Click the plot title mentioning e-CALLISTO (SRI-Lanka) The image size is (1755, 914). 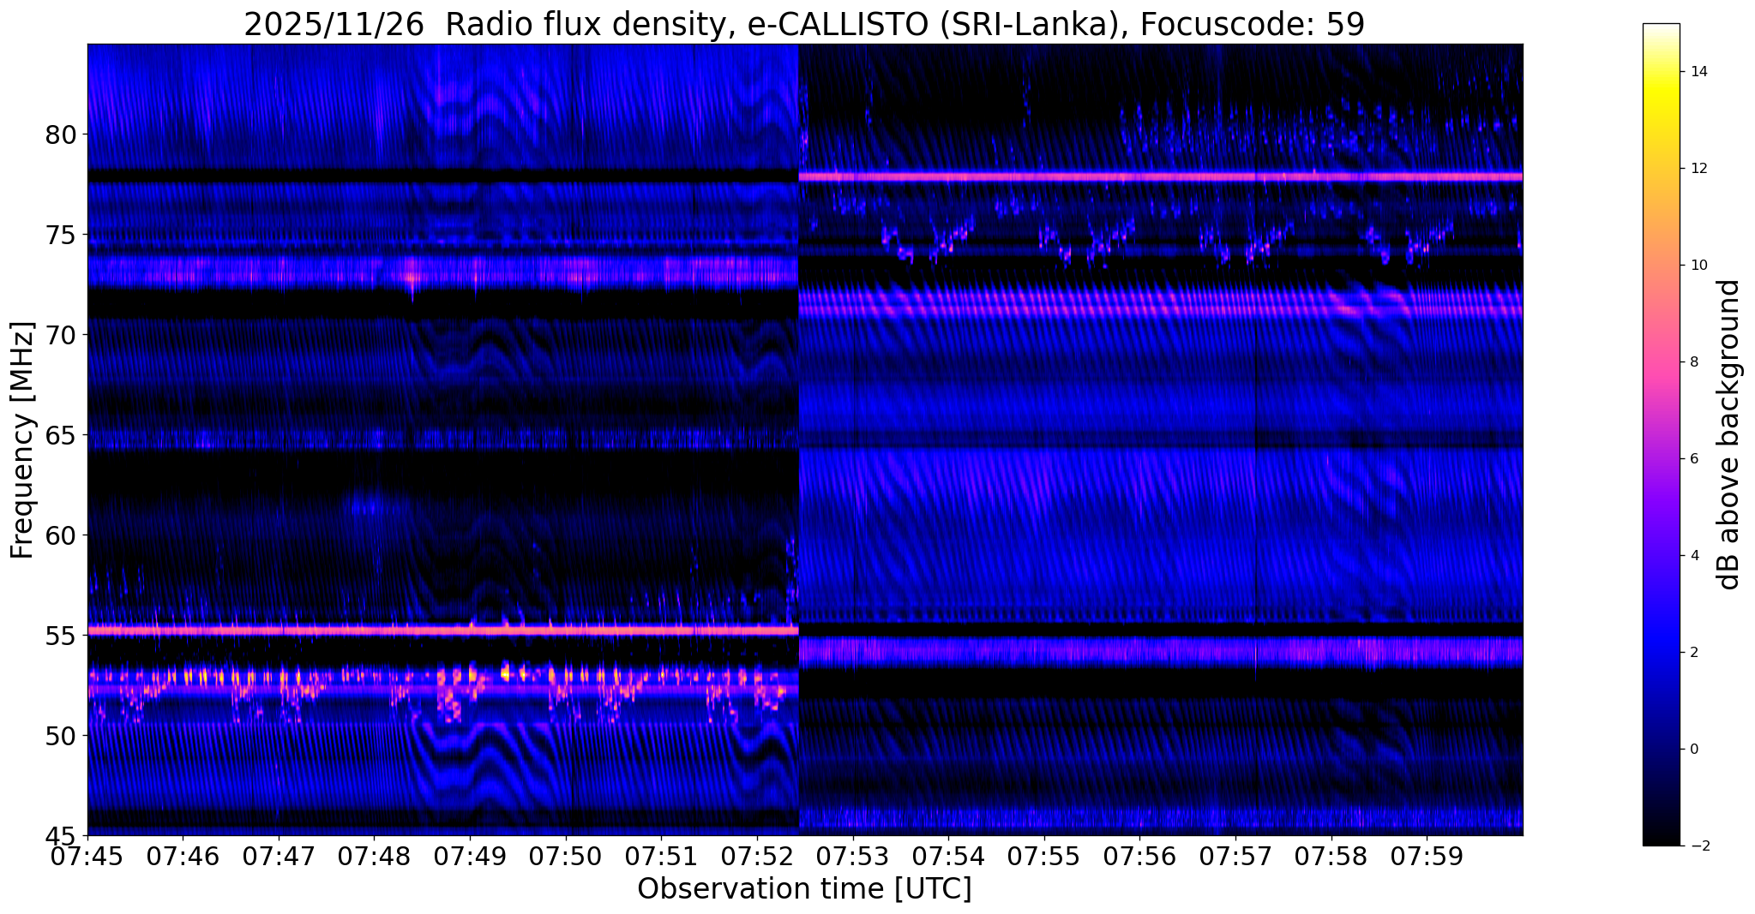coord(804,23)
